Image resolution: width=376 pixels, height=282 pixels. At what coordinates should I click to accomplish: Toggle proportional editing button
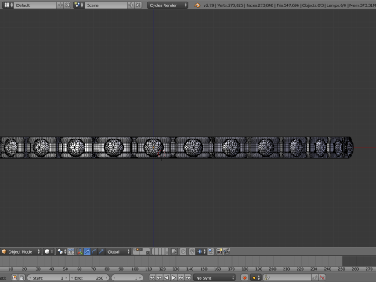pos(183,251)
